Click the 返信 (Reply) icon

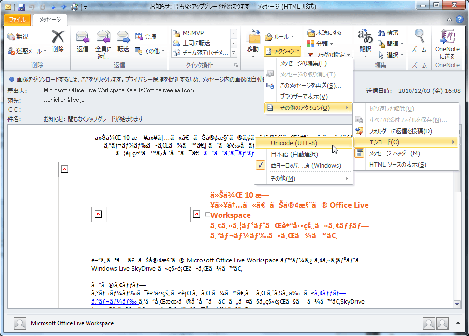click(x=83, y=41)
